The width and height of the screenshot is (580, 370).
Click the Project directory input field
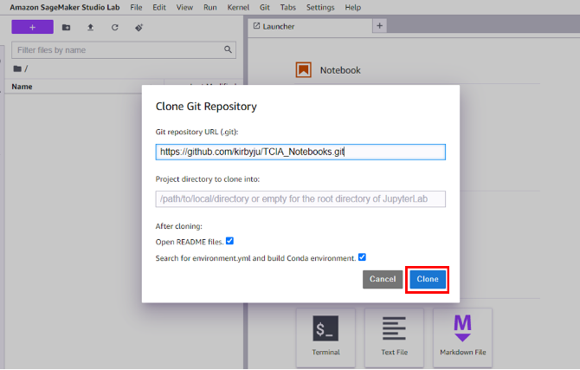pyautogui.click(x=300, y=199)
